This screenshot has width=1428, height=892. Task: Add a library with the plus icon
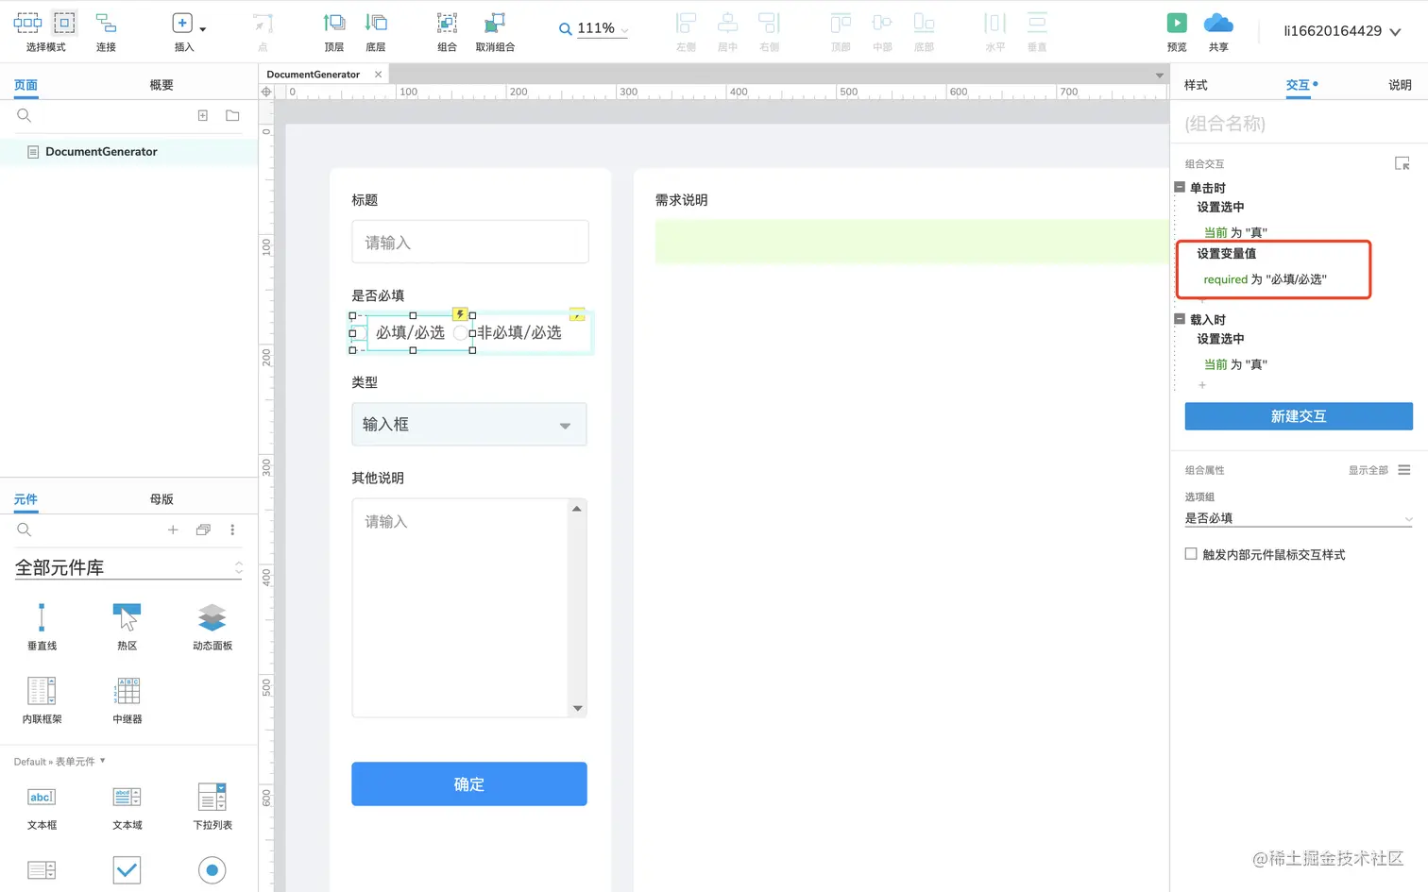pyautogui.click(x=173, y=530)
